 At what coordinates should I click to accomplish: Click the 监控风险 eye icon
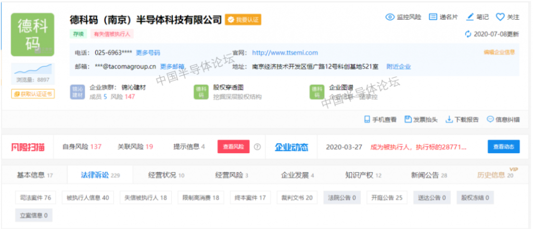tap(390, 17)
